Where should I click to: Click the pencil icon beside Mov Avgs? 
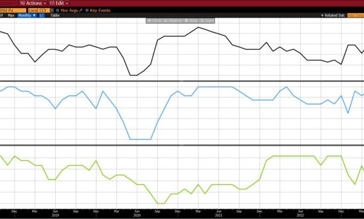[81, 10]
